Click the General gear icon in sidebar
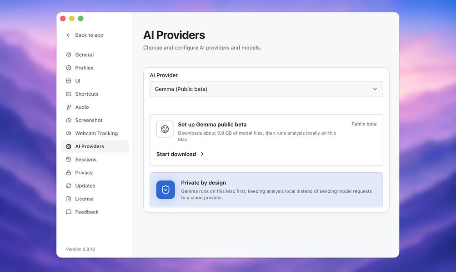The image size is (456, 272). [69, 55]
